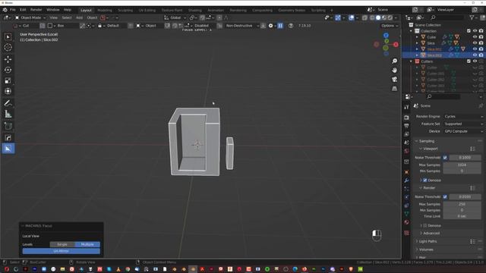The image size is (486, 273).
Task: Open the File menu
Action: pos(13,10)
